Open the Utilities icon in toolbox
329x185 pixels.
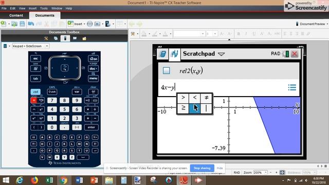[x=75, y=39]
